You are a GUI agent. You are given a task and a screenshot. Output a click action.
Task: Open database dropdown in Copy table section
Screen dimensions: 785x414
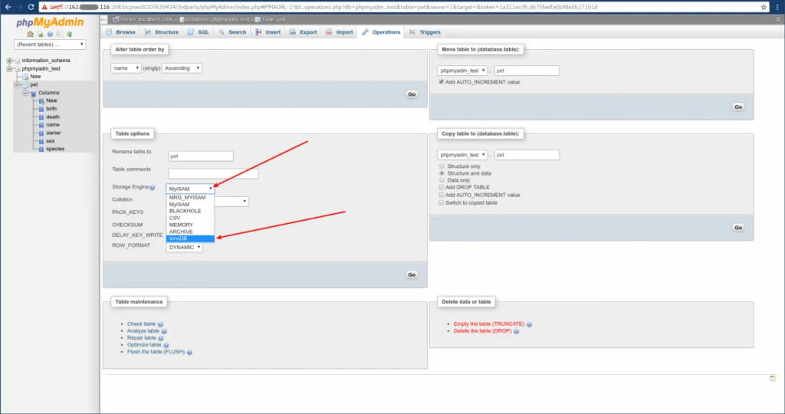point(462,155)
